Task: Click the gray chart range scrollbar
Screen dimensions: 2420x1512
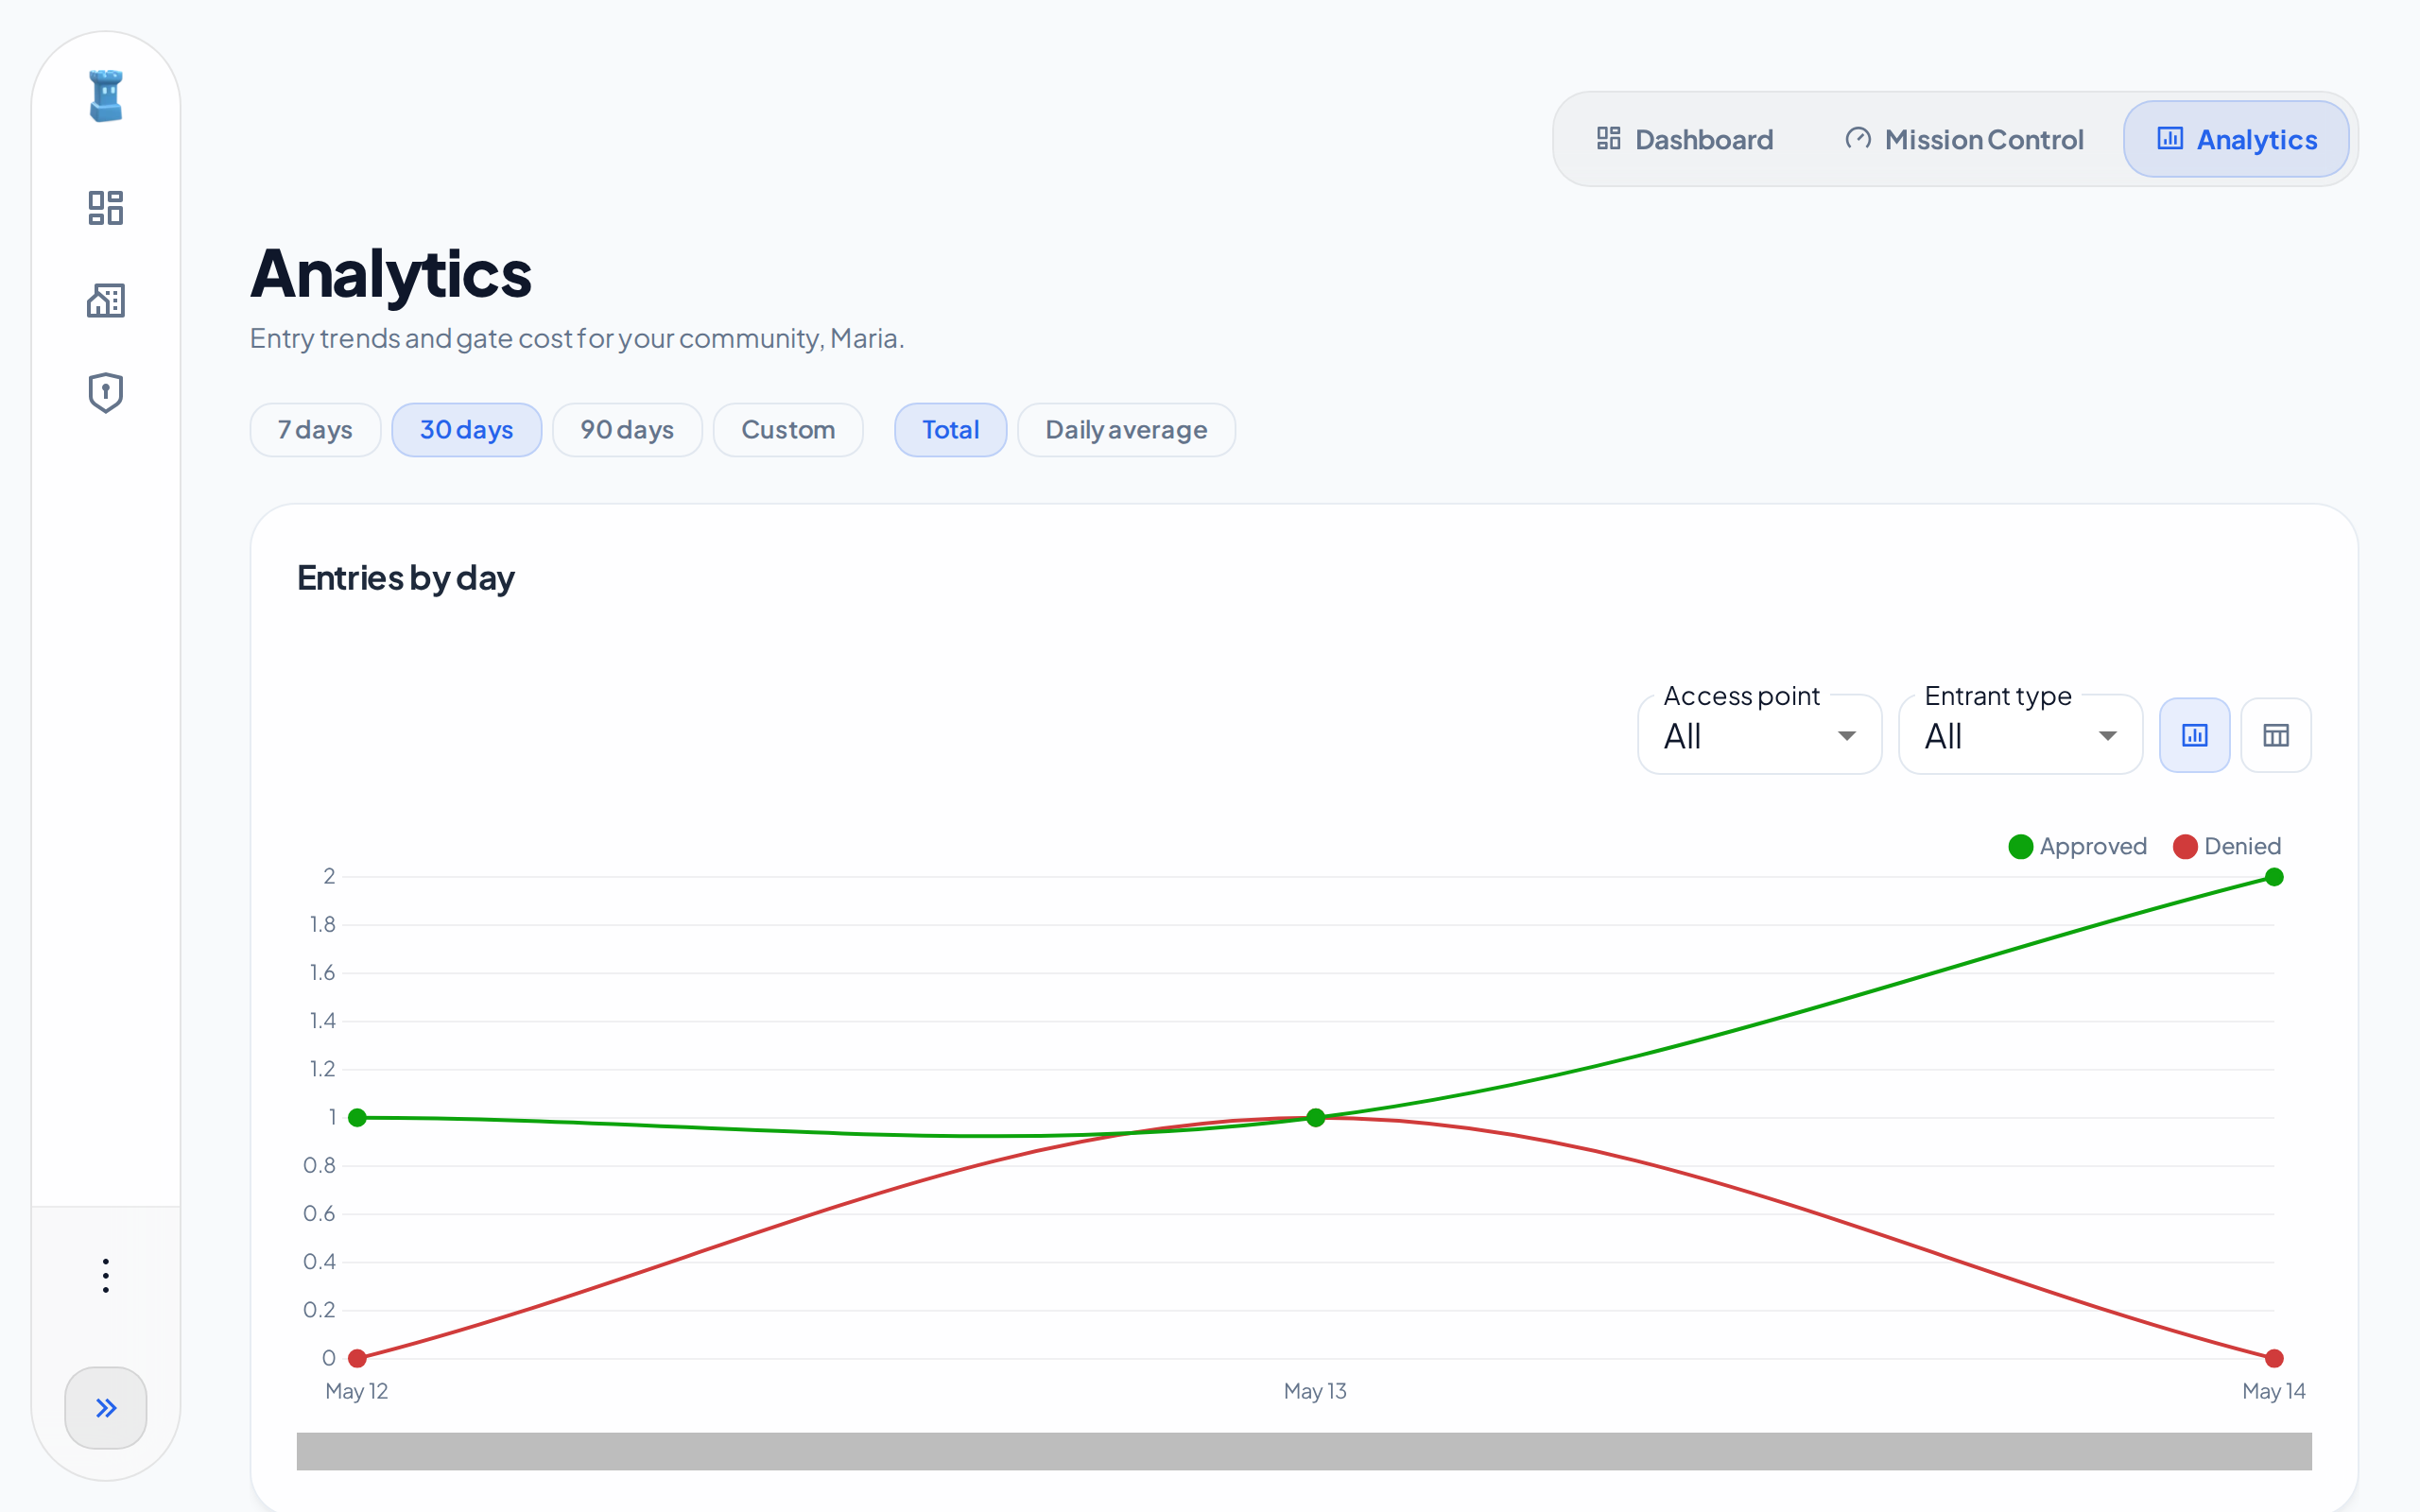Action: [1304, 1451]
